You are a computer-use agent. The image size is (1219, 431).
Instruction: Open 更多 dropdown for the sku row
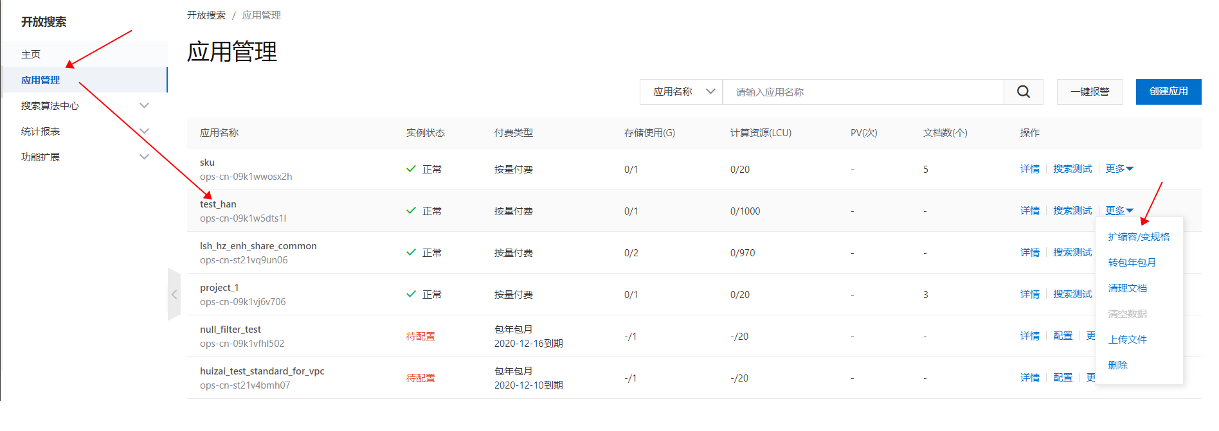[1119, 169]
